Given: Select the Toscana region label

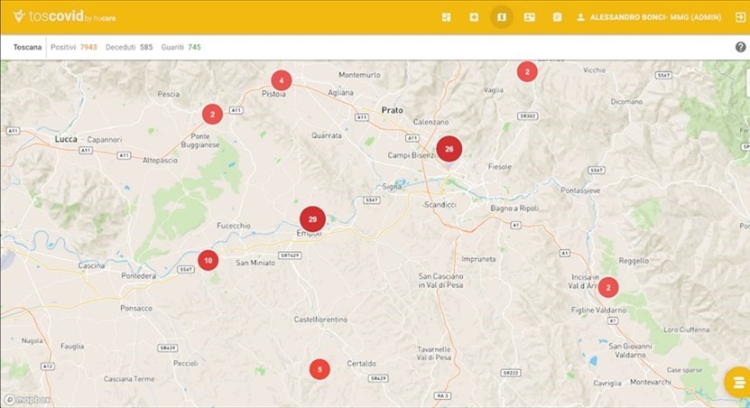Looking at the screenshot, I should [27, 47].
